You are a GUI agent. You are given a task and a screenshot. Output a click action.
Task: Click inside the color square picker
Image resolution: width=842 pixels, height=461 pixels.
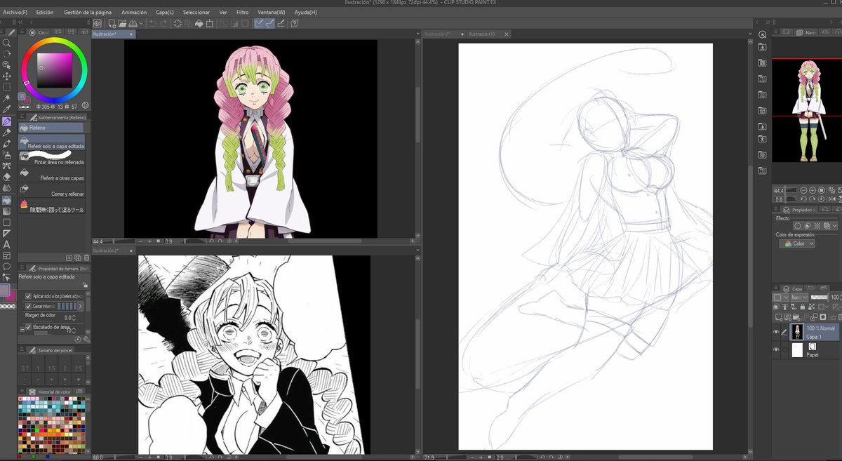pos(55,70)
